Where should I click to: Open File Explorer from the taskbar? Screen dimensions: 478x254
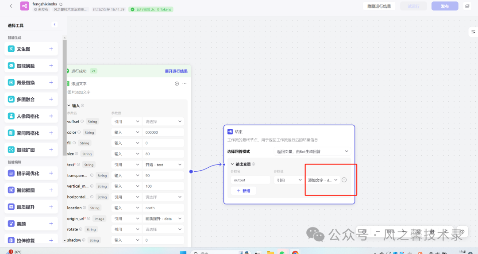point(270,253)
